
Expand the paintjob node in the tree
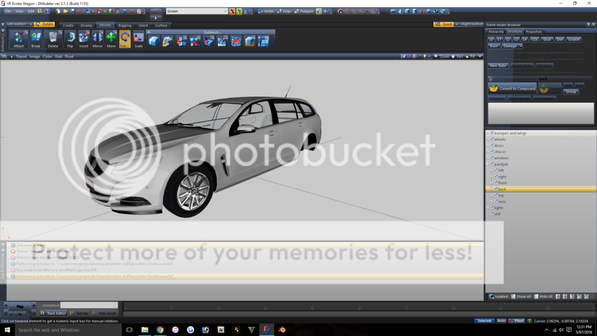pos(488,164)
